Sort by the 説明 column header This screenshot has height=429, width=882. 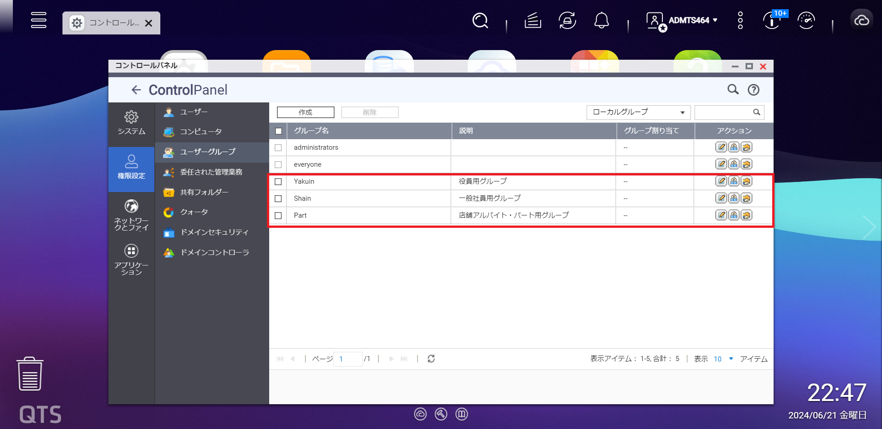coord(534,131)
